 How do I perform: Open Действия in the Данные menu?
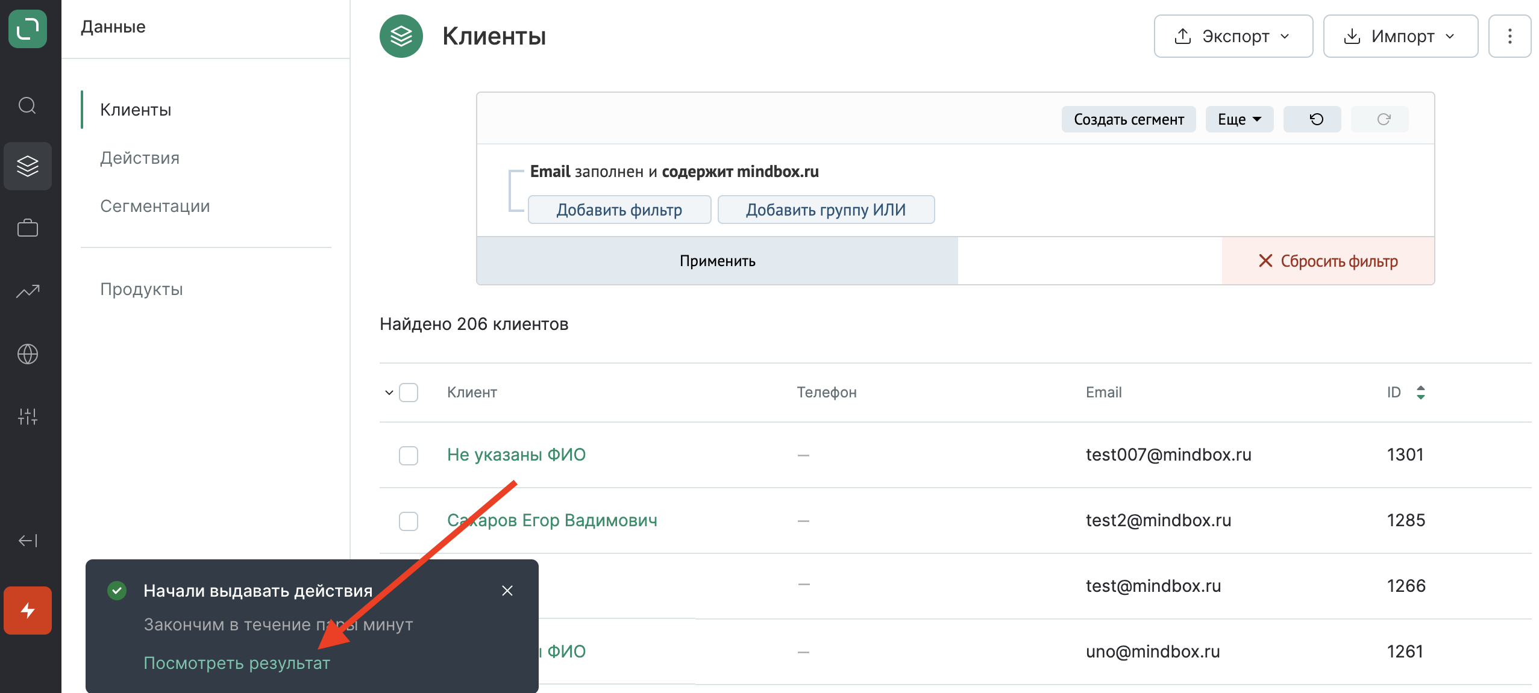pos(140,158)
